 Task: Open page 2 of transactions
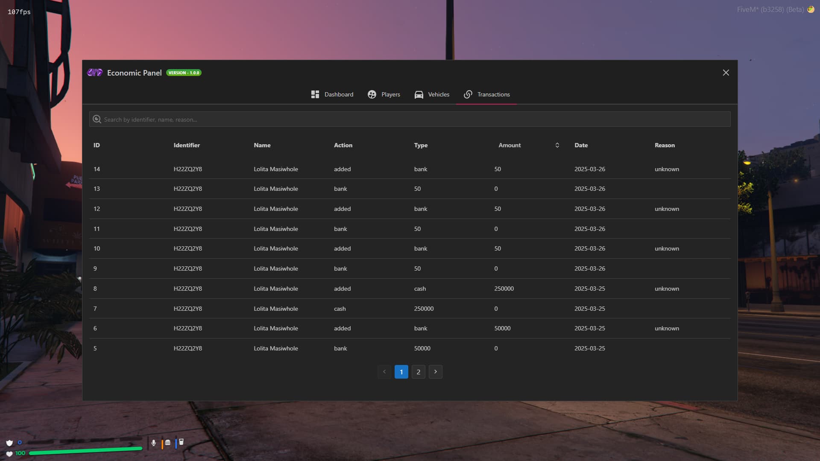(x=418, y=372)
